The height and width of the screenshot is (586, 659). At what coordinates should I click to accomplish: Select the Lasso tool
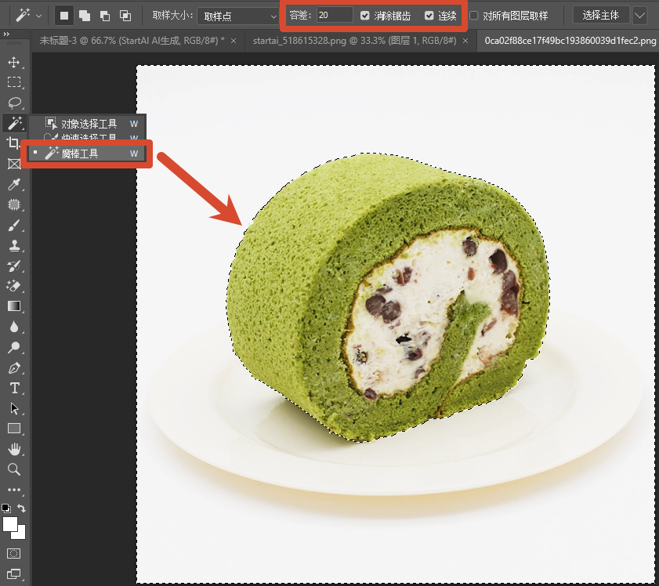[14, 102]
